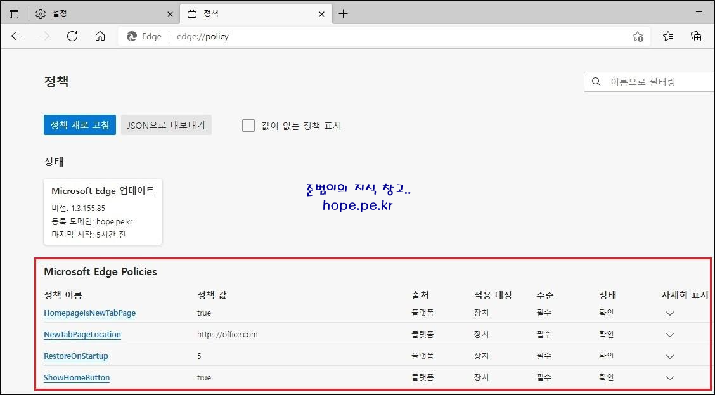
Task: Click the 출처 column header
Action: pyautogui.click(x=420, y=295)
